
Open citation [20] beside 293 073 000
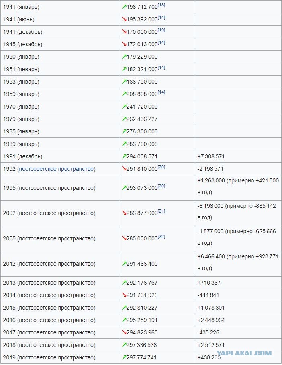161,186
